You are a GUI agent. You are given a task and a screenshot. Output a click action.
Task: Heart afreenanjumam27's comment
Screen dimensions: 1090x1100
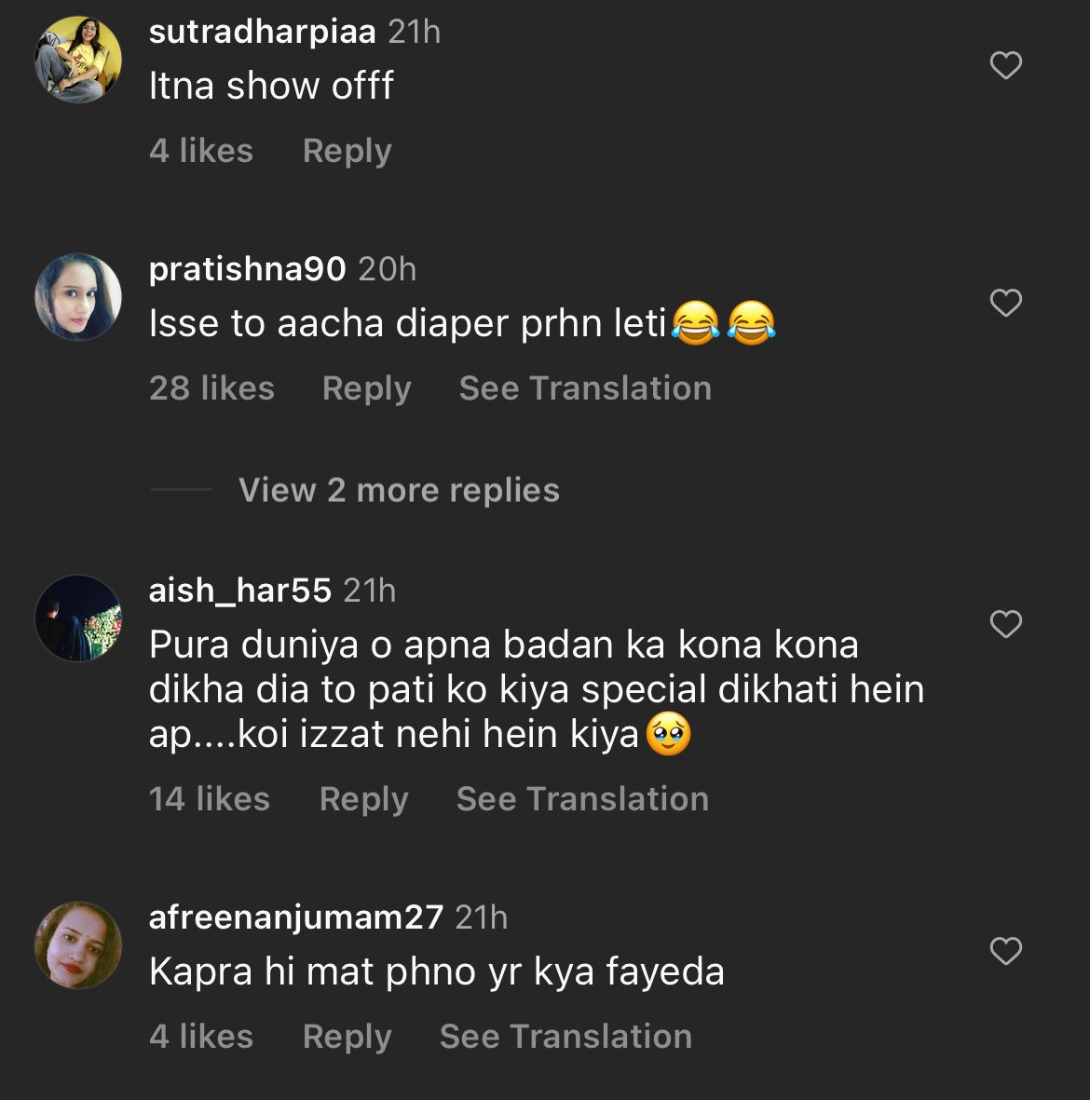coord(1005,951)
